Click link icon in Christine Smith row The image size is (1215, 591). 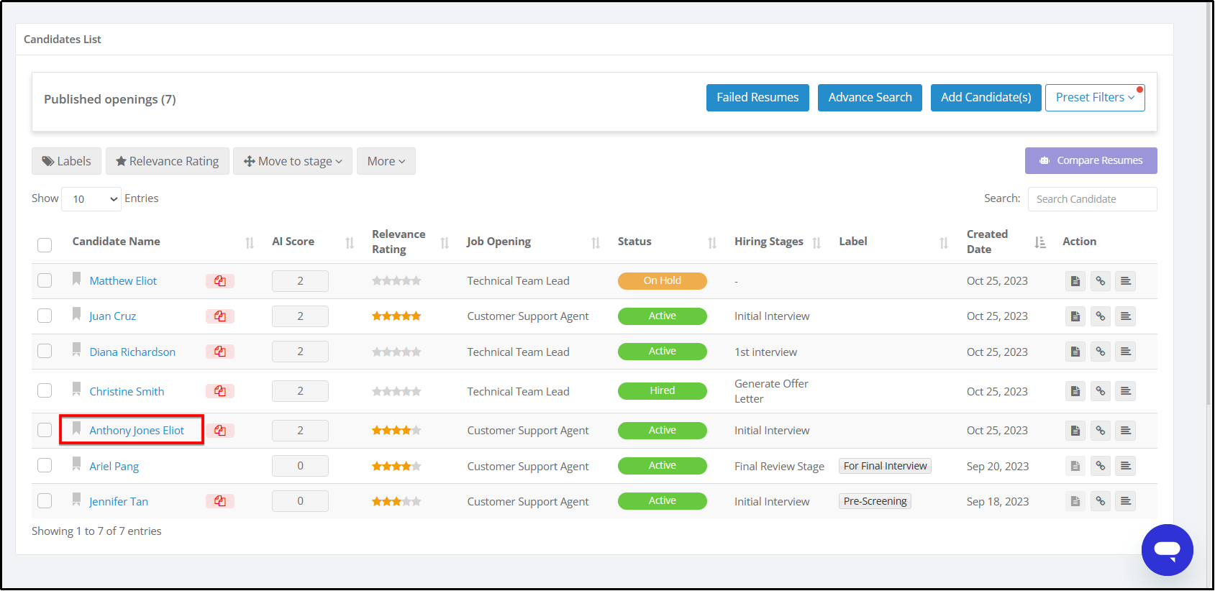click(x=1101, y=391)
